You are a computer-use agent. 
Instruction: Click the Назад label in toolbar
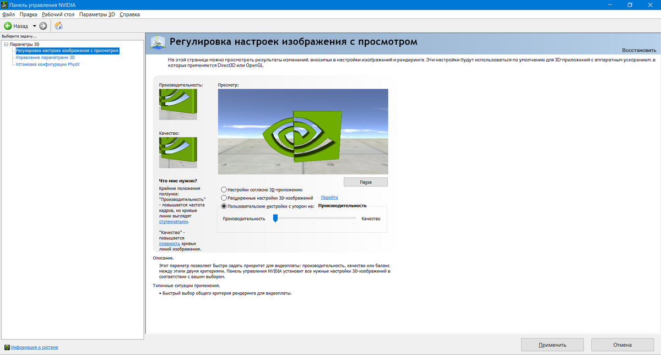21,26
